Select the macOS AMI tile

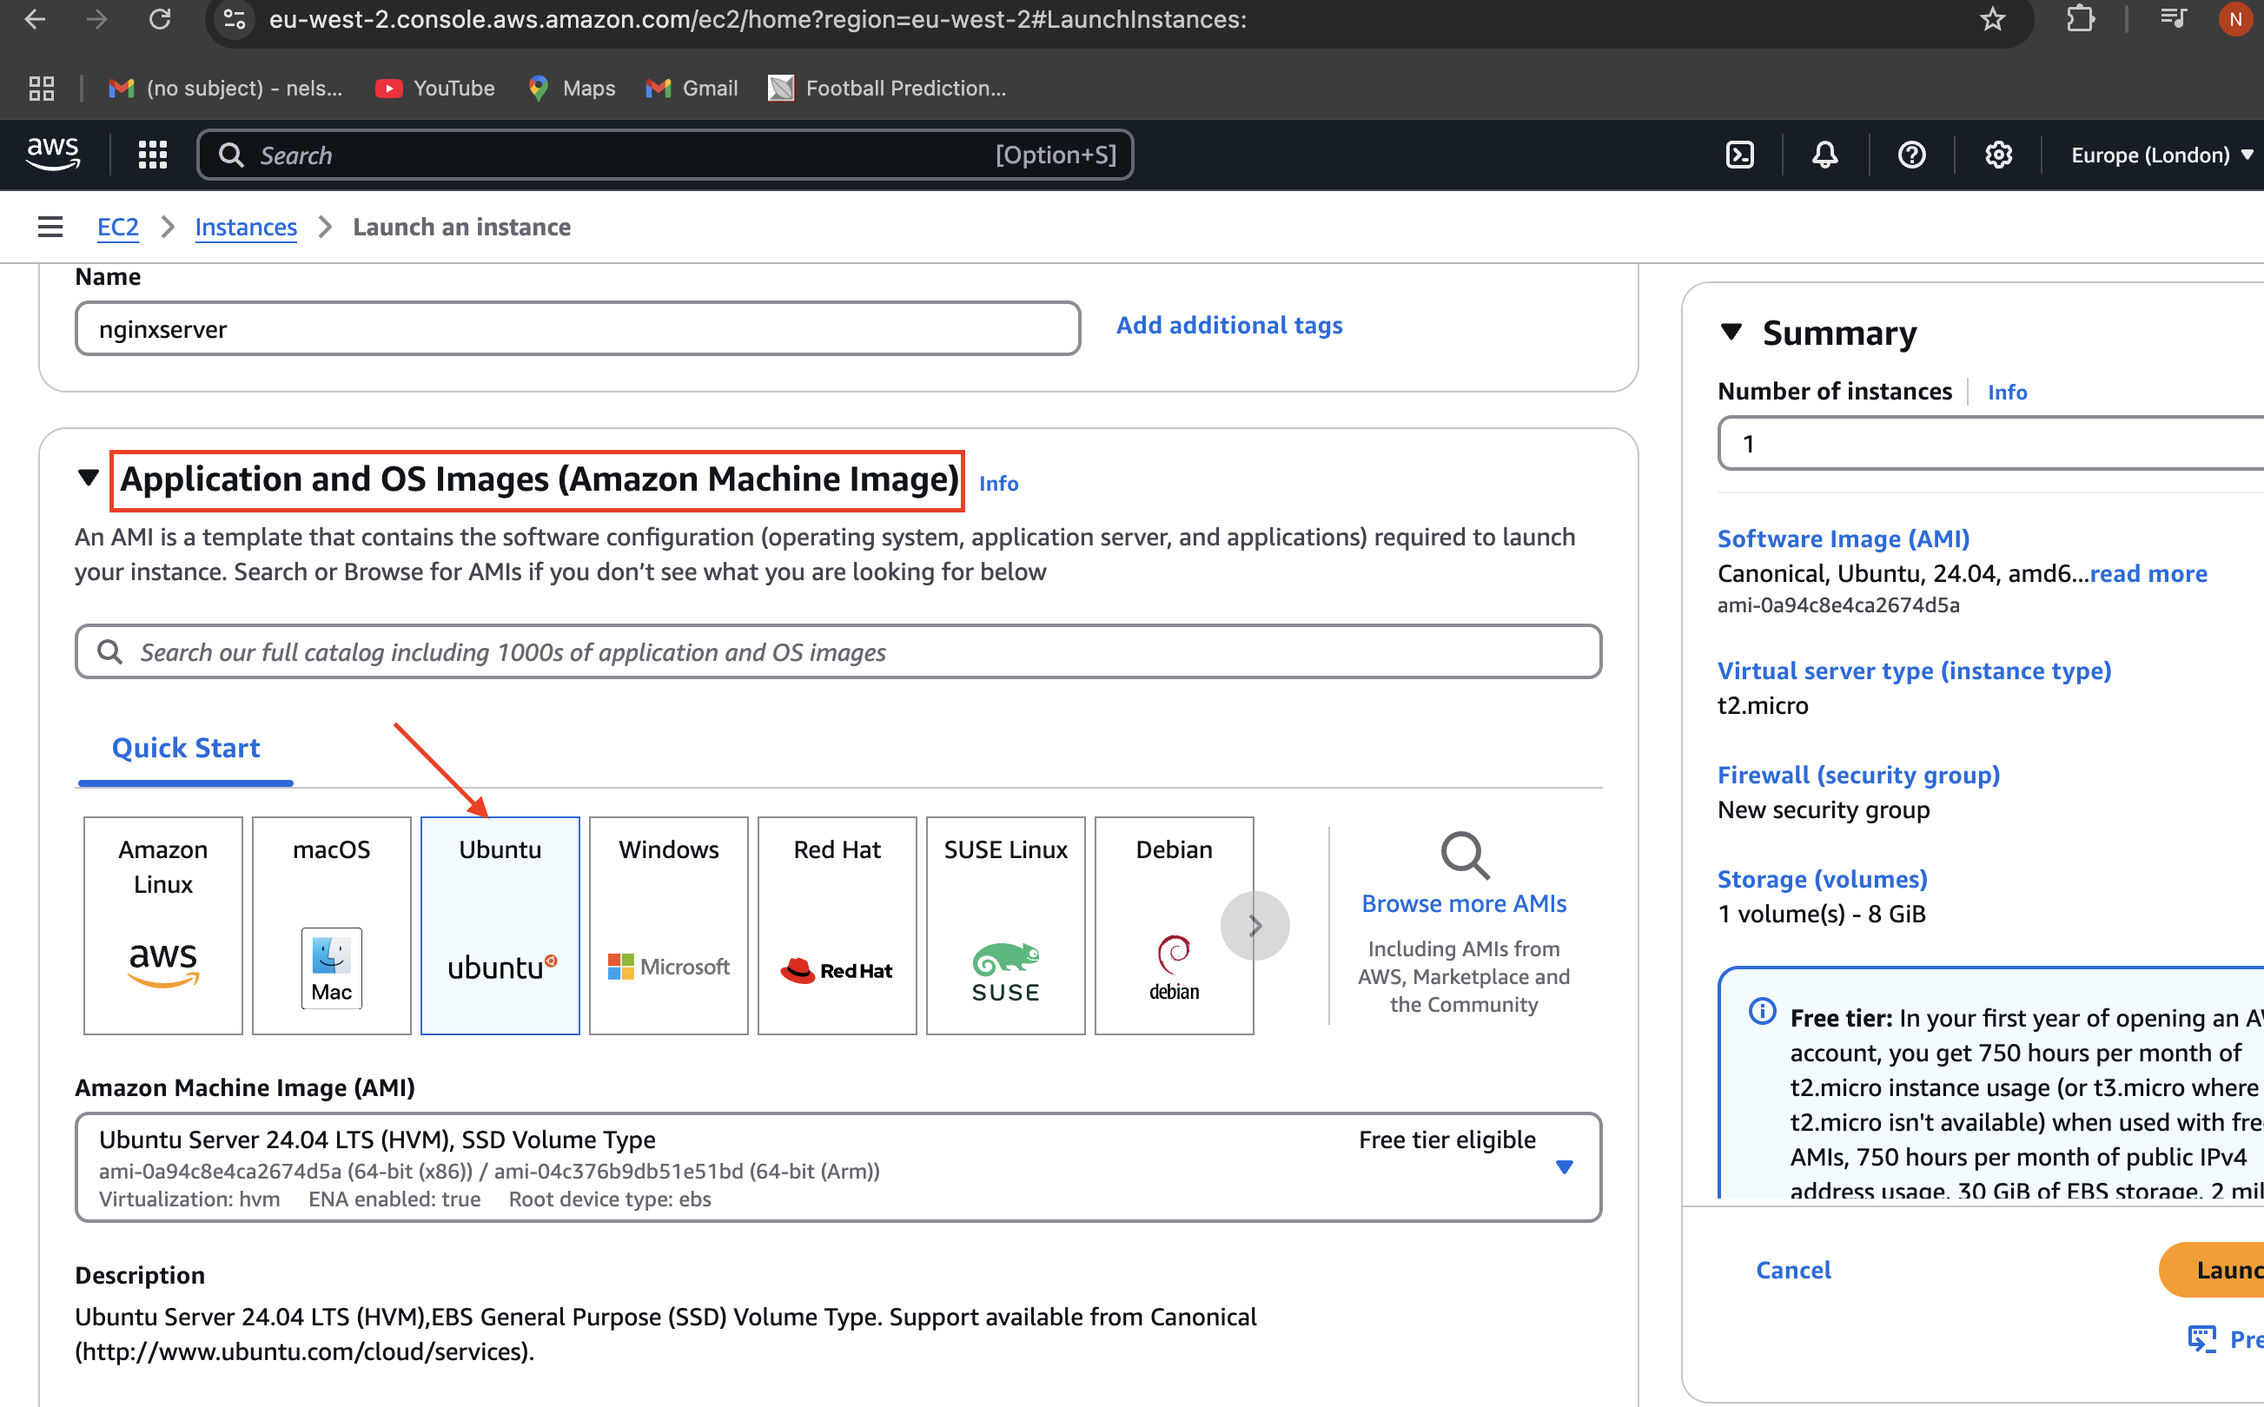click(331, 926)
